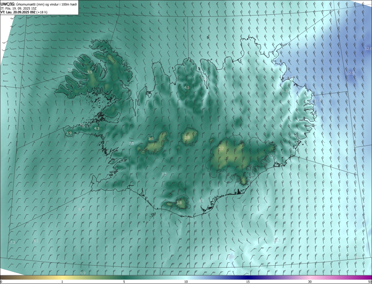Screen dimensions: 372x284
Task: Click the 2.7 value label on Vatnajökull
Action: pos(221,148)
